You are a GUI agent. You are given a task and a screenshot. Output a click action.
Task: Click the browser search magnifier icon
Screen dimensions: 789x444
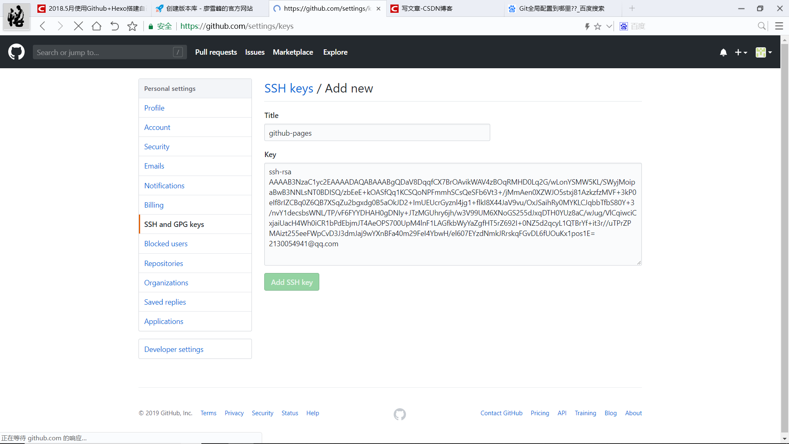[x=761, y=26]
